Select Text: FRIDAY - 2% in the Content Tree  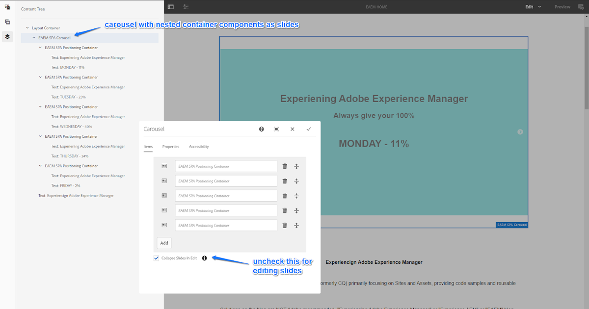(66, 185)
